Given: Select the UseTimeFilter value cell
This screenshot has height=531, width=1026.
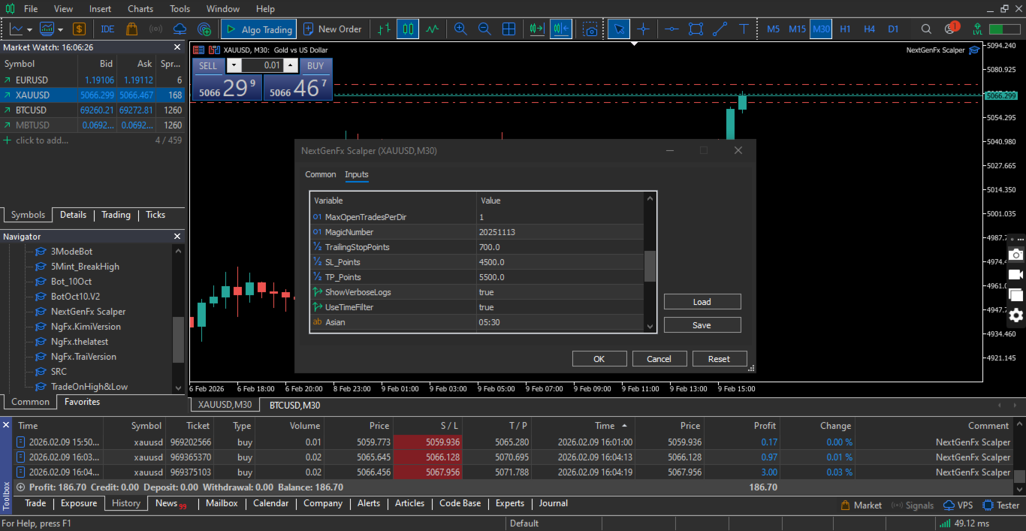Looking at the screenshot, I should coord(560,307).
